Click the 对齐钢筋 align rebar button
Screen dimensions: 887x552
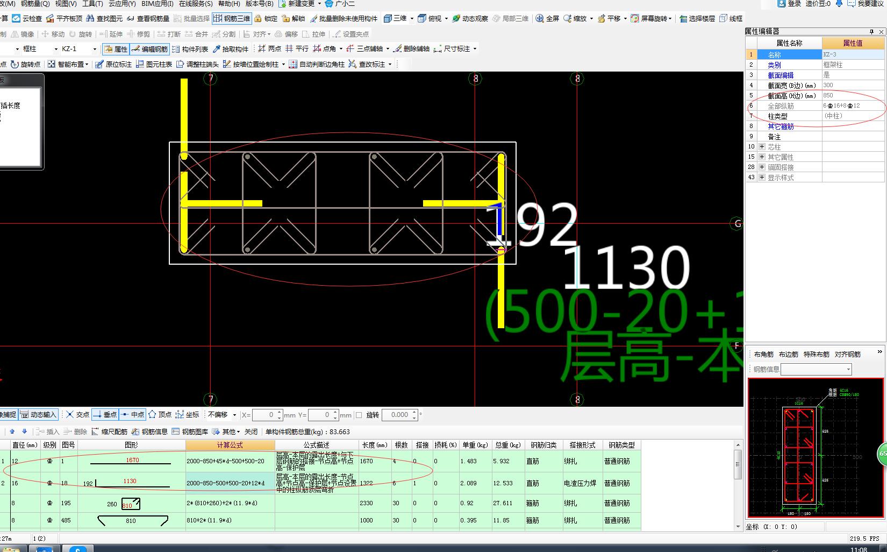(848, 355)
